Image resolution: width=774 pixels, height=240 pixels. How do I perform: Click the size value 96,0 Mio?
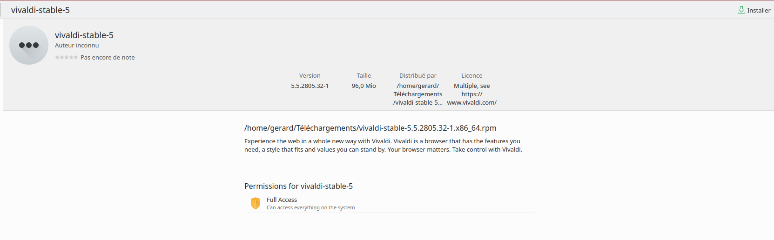364,86
